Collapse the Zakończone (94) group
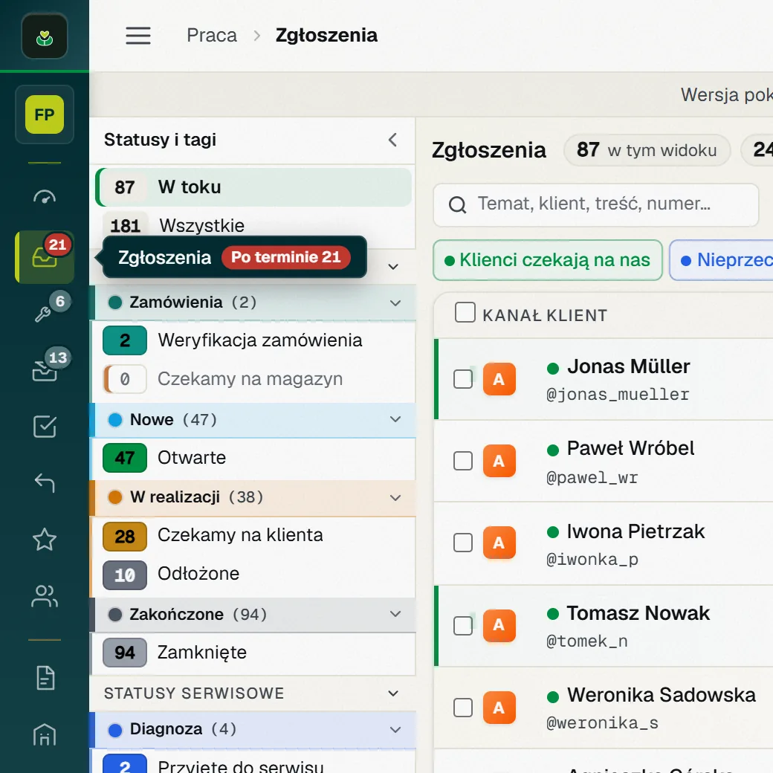This screenshot has height=773, width=773. click(395, 614)
